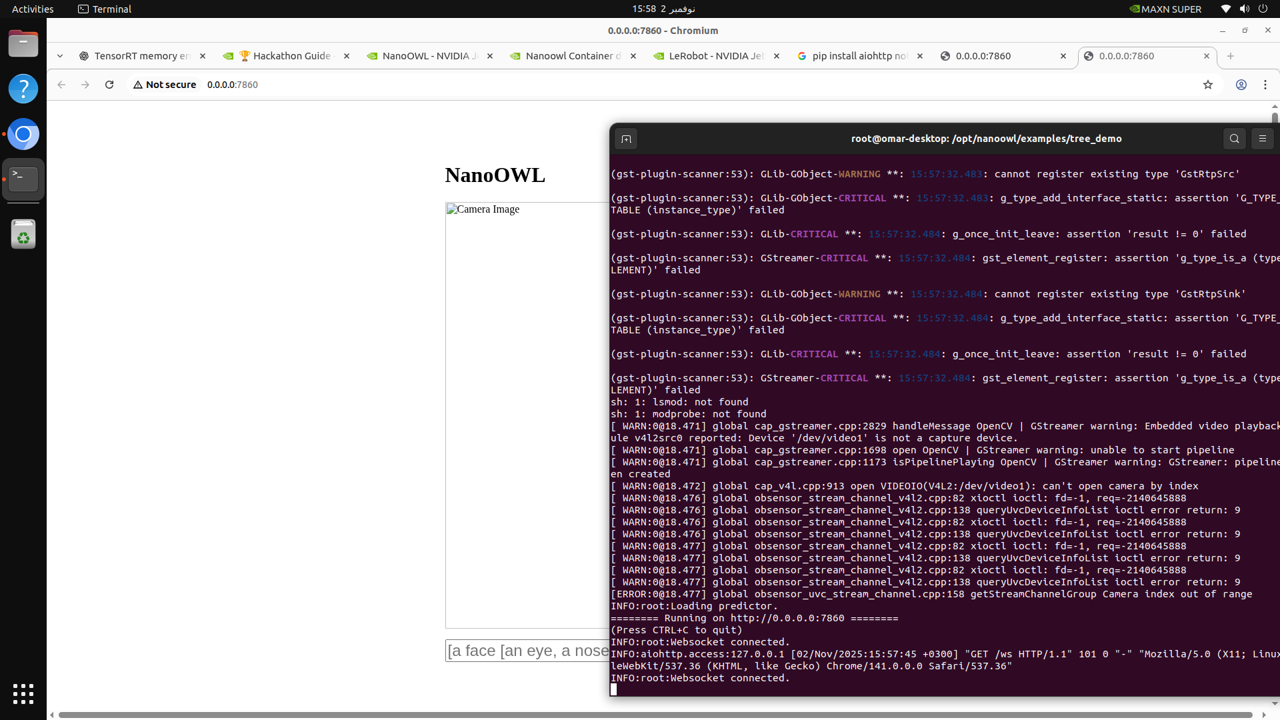This screenshot has height=720, width=1280.
Task: Open the MAXN SUPER power mode menu
Action: (1165, 9)
